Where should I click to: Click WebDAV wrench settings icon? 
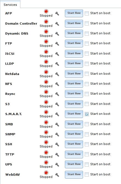(57, 175)
